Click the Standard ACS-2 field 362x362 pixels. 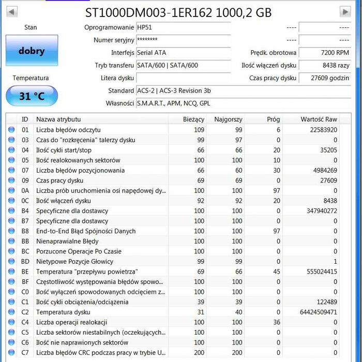click(x=244, y=90)
